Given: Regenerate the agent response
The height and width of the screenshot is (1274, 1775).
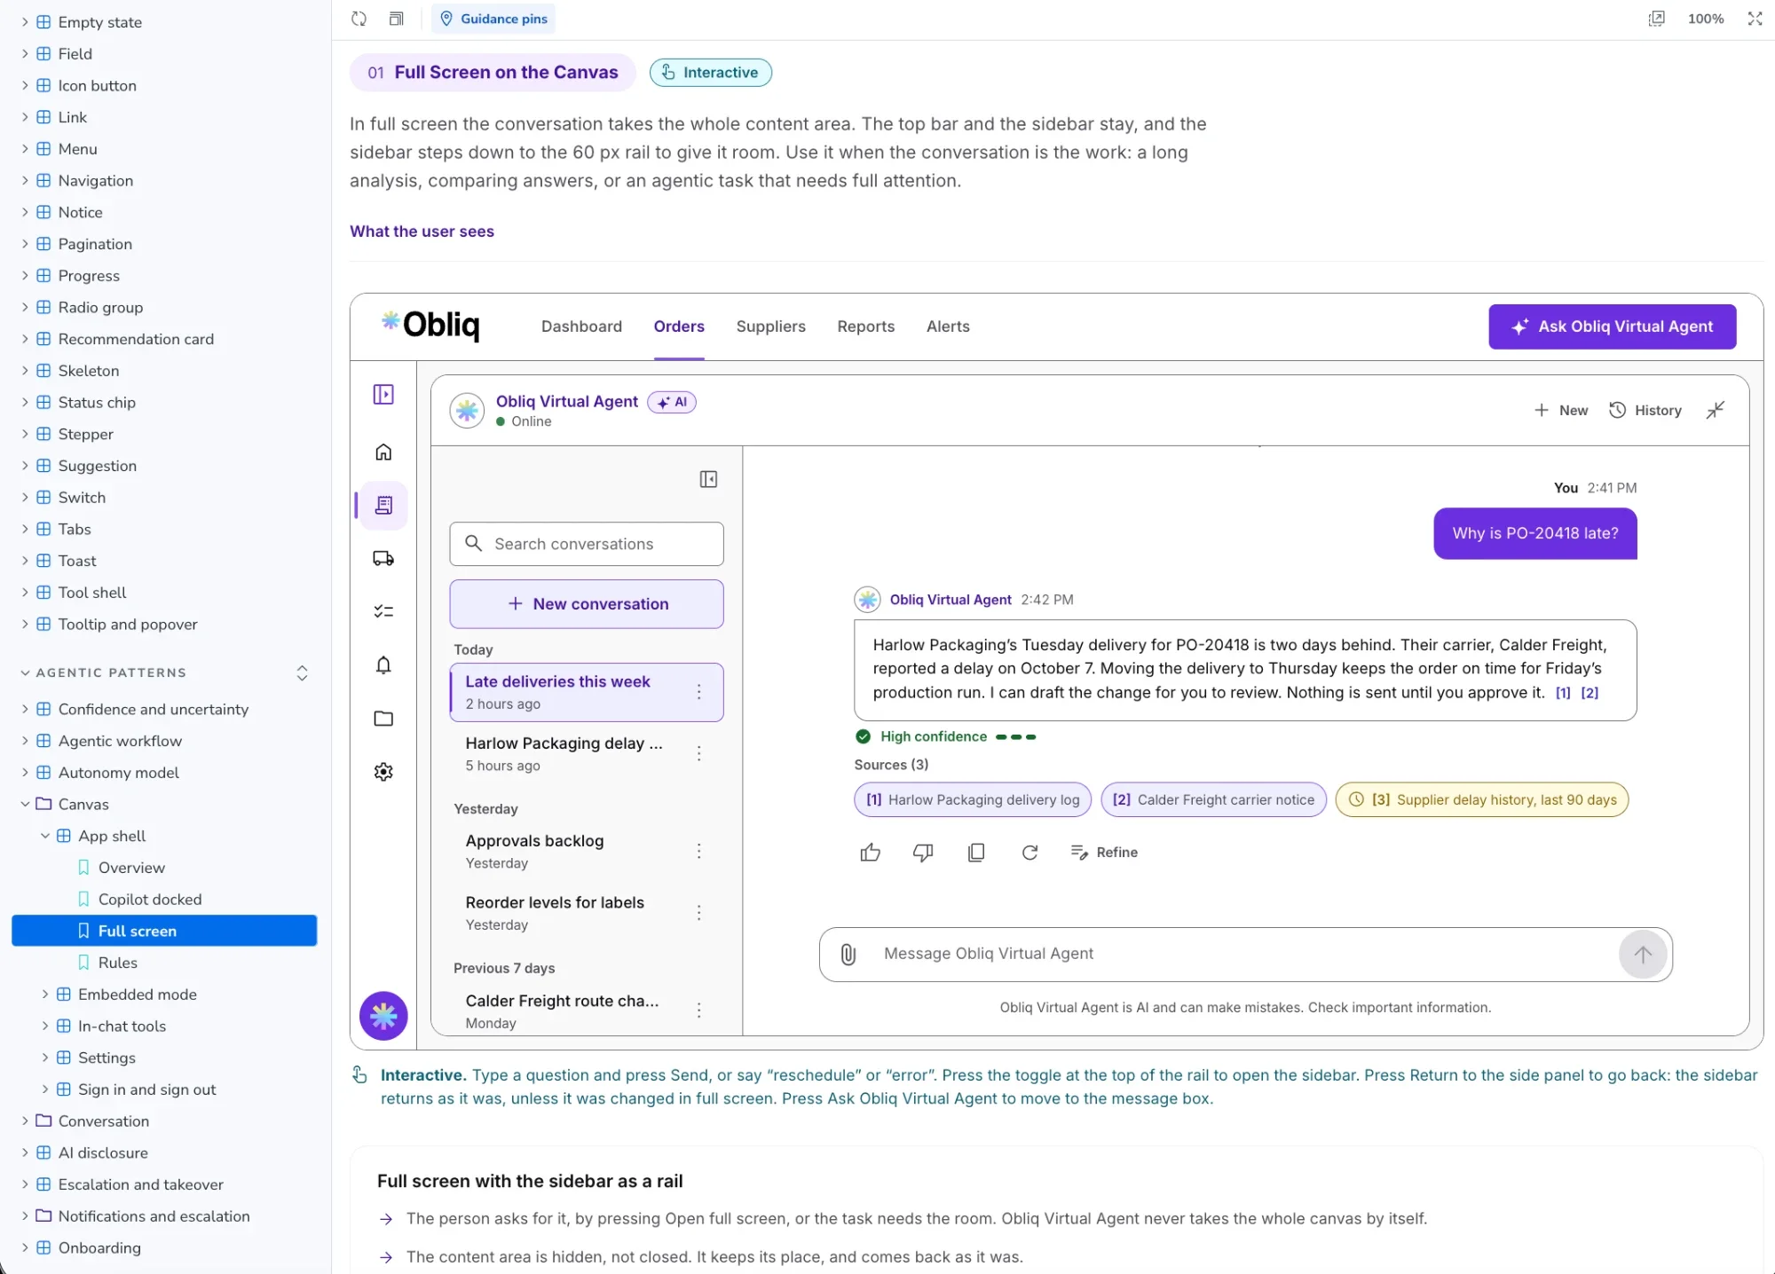Looking at the screenshot, I should (1029, 853).
